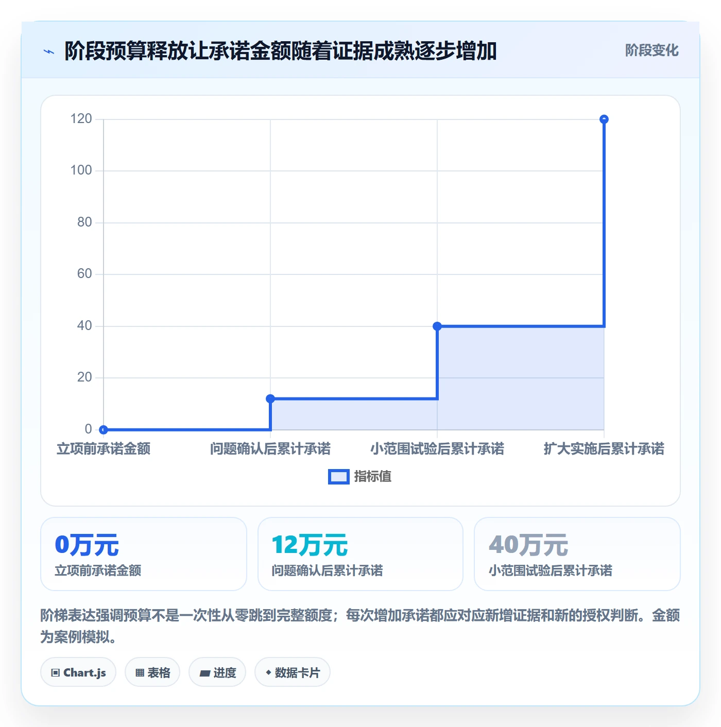Screen dimensions: 721x727
Task: Click the card title 阶段预算释放让承诺金额
Action: 281,51
